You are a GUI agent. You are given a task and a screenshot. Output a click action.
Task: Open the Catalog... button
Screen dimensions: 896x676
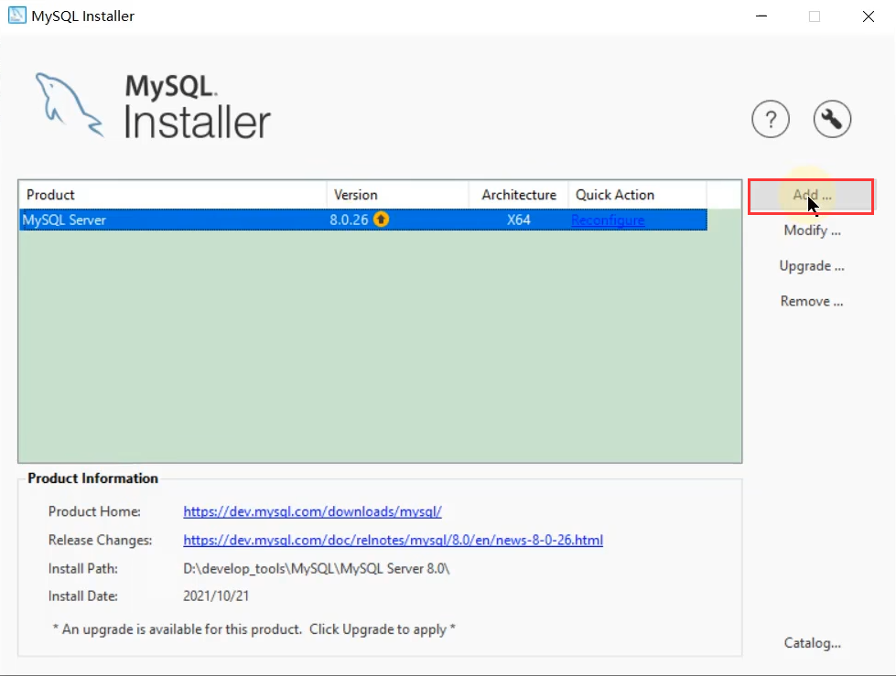click(812, 643)
